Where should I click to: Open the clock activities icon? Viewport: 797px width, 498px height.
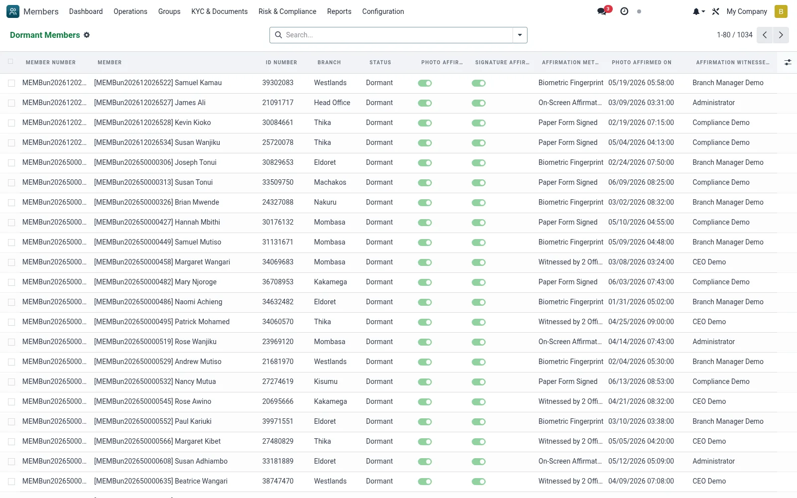[624, 11]
